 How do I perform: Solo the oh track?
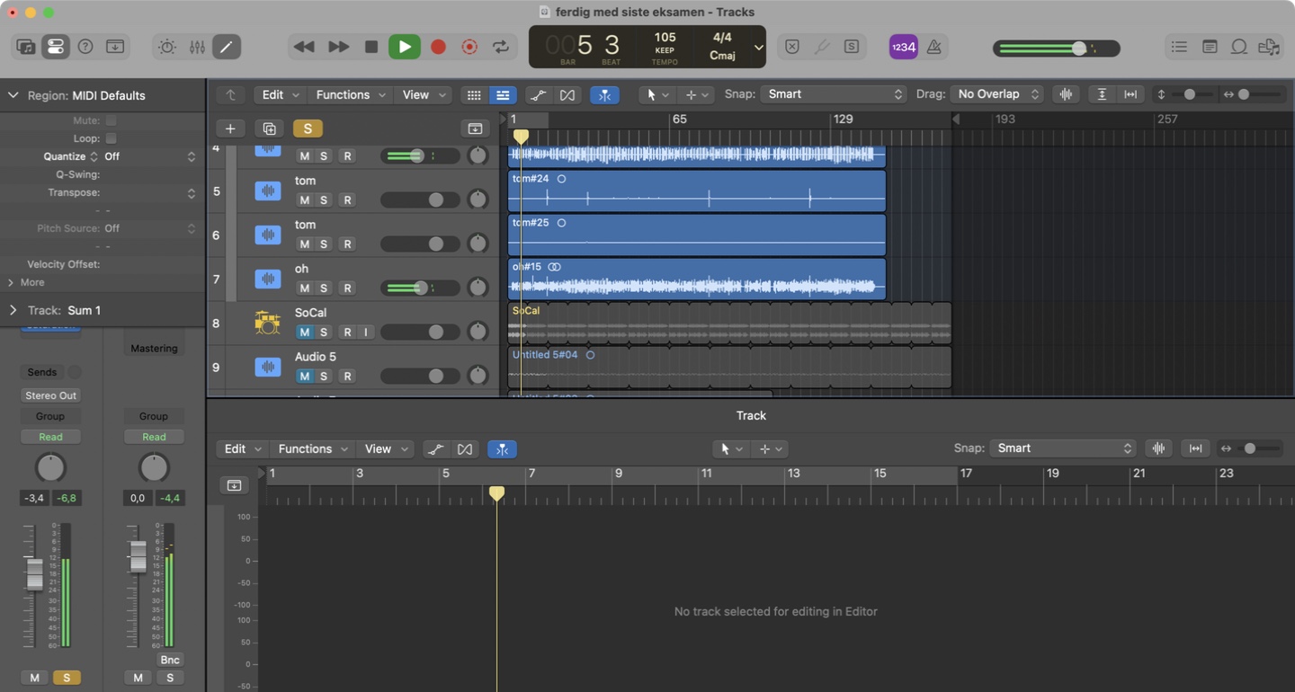pyautogui.click(x=324, y=288)
